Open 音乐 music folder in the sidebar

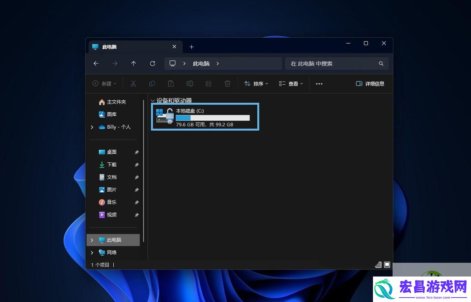tap(107, 202)
